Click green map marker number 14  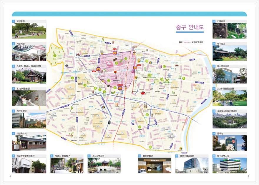(162, 79)
